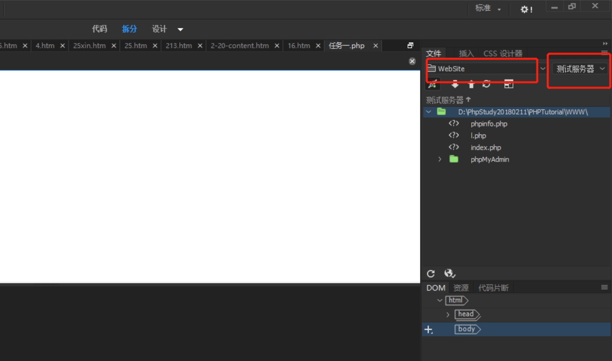This screenshot has width=612, height=361.
Task: Close the 2-20-content.htm document tab
Action: coord(276,45)
